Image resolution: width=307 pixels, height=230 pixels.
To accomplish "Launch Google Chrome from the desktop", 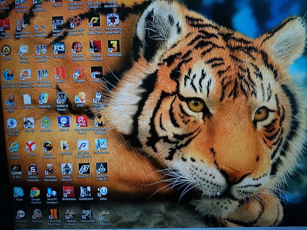I will [x=35, y=192].
